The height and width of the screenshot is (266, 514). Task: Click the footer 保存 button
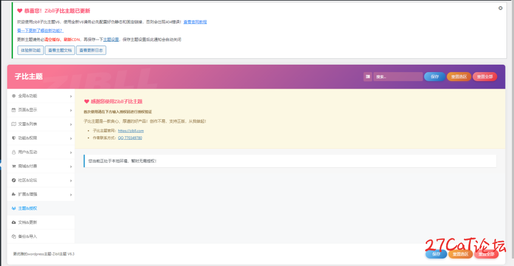[x=436, y=254]
